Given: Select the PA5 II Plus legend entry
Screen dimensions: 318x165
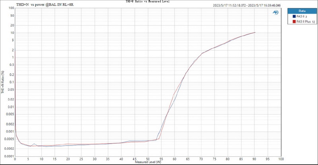Looking at the screenshot, I should tap(304, 22).
